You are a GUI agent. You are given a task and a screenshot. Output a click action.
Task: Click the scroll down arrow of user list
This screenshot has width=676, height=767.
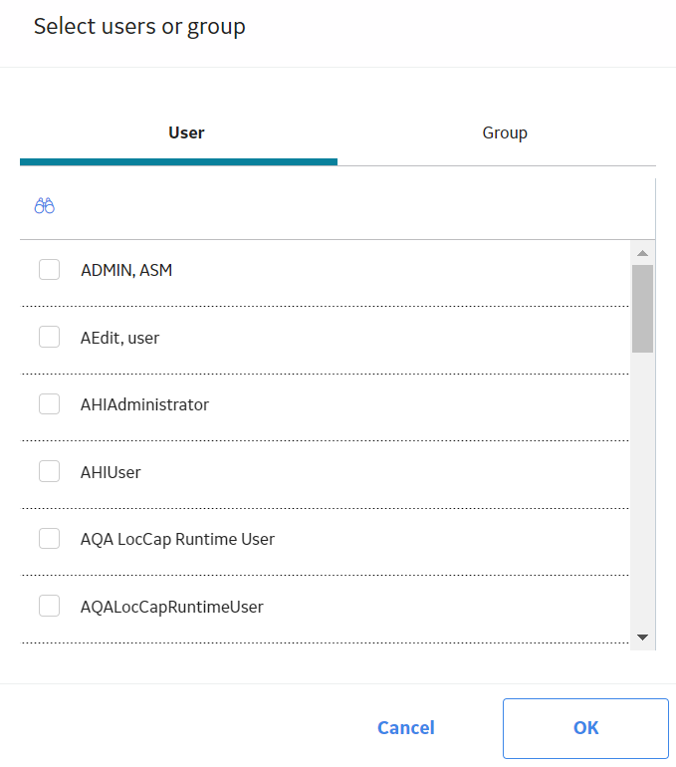click(x=643, y=638)
